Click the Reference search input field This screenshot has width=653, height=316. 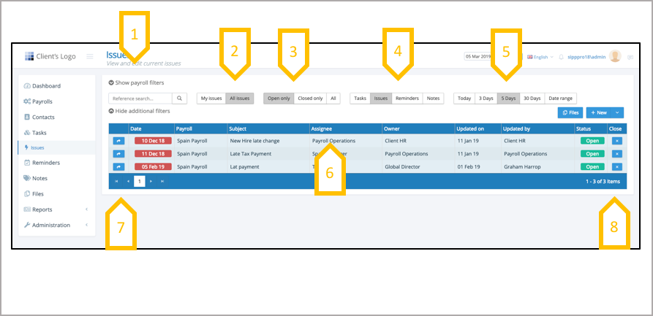coord(140,98)
